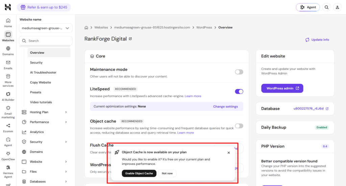Viewport: 346px width, 186px height.
Task: Open Hermes Agent in the left rail
Action: coord(8,172)
